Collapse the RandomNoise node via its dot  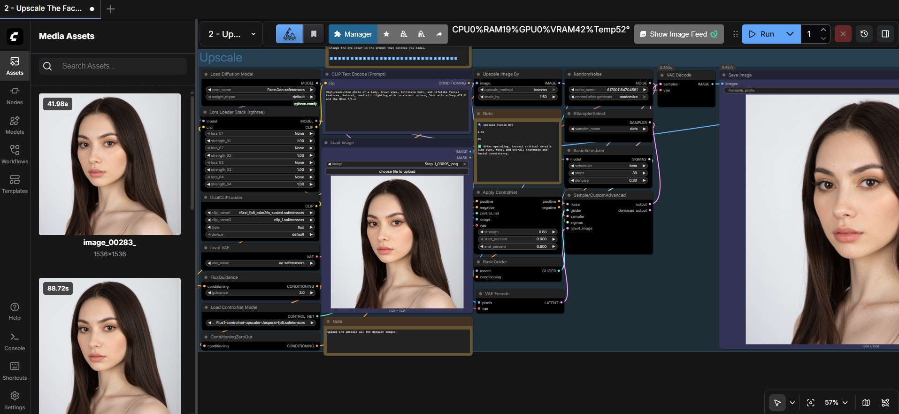[x=569, y=74]
